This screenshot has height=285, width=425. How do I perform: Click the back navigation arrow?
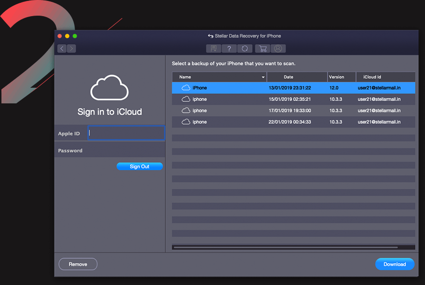pyautogui.click(x=62, y=48)
